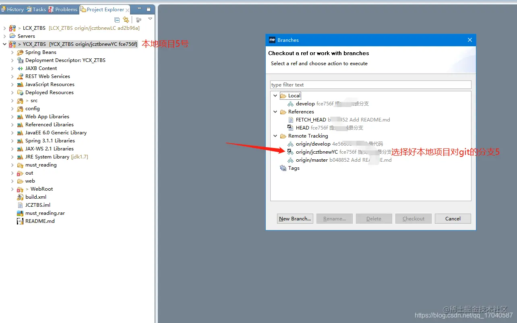Expand the src folder node

(12, 101)
